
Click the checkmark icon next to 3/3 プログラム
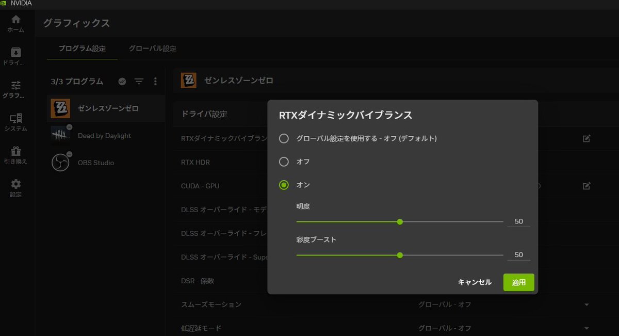[122, 82]
